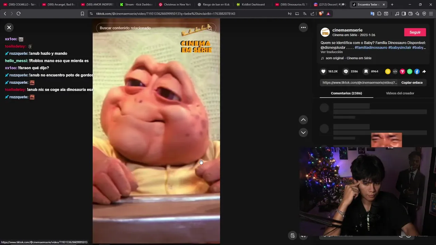436x245 pixels.
Task: Open Brave VPN shield icon
Action: 424,14
